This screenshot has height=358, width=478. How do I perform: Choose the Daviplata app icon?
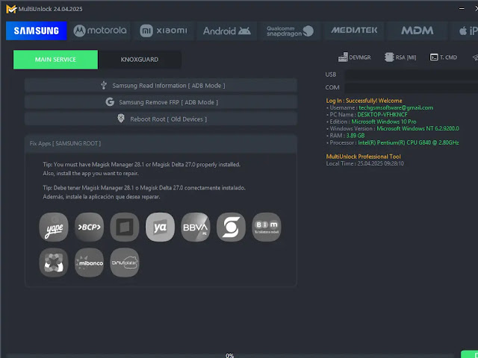tap(125, 263)
